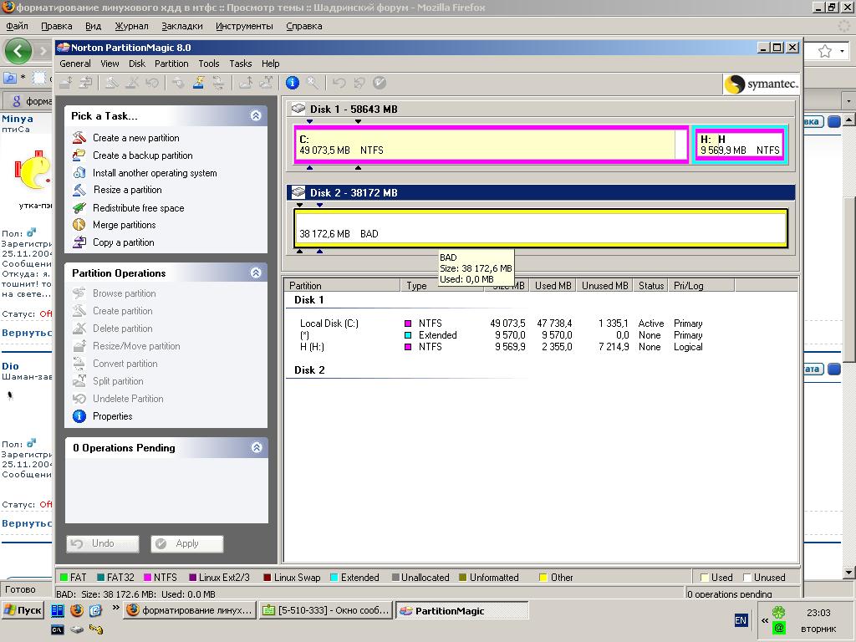Screen dimensions: 856x642
Task: Open the Disk menu
Action: tap(136, 64)
